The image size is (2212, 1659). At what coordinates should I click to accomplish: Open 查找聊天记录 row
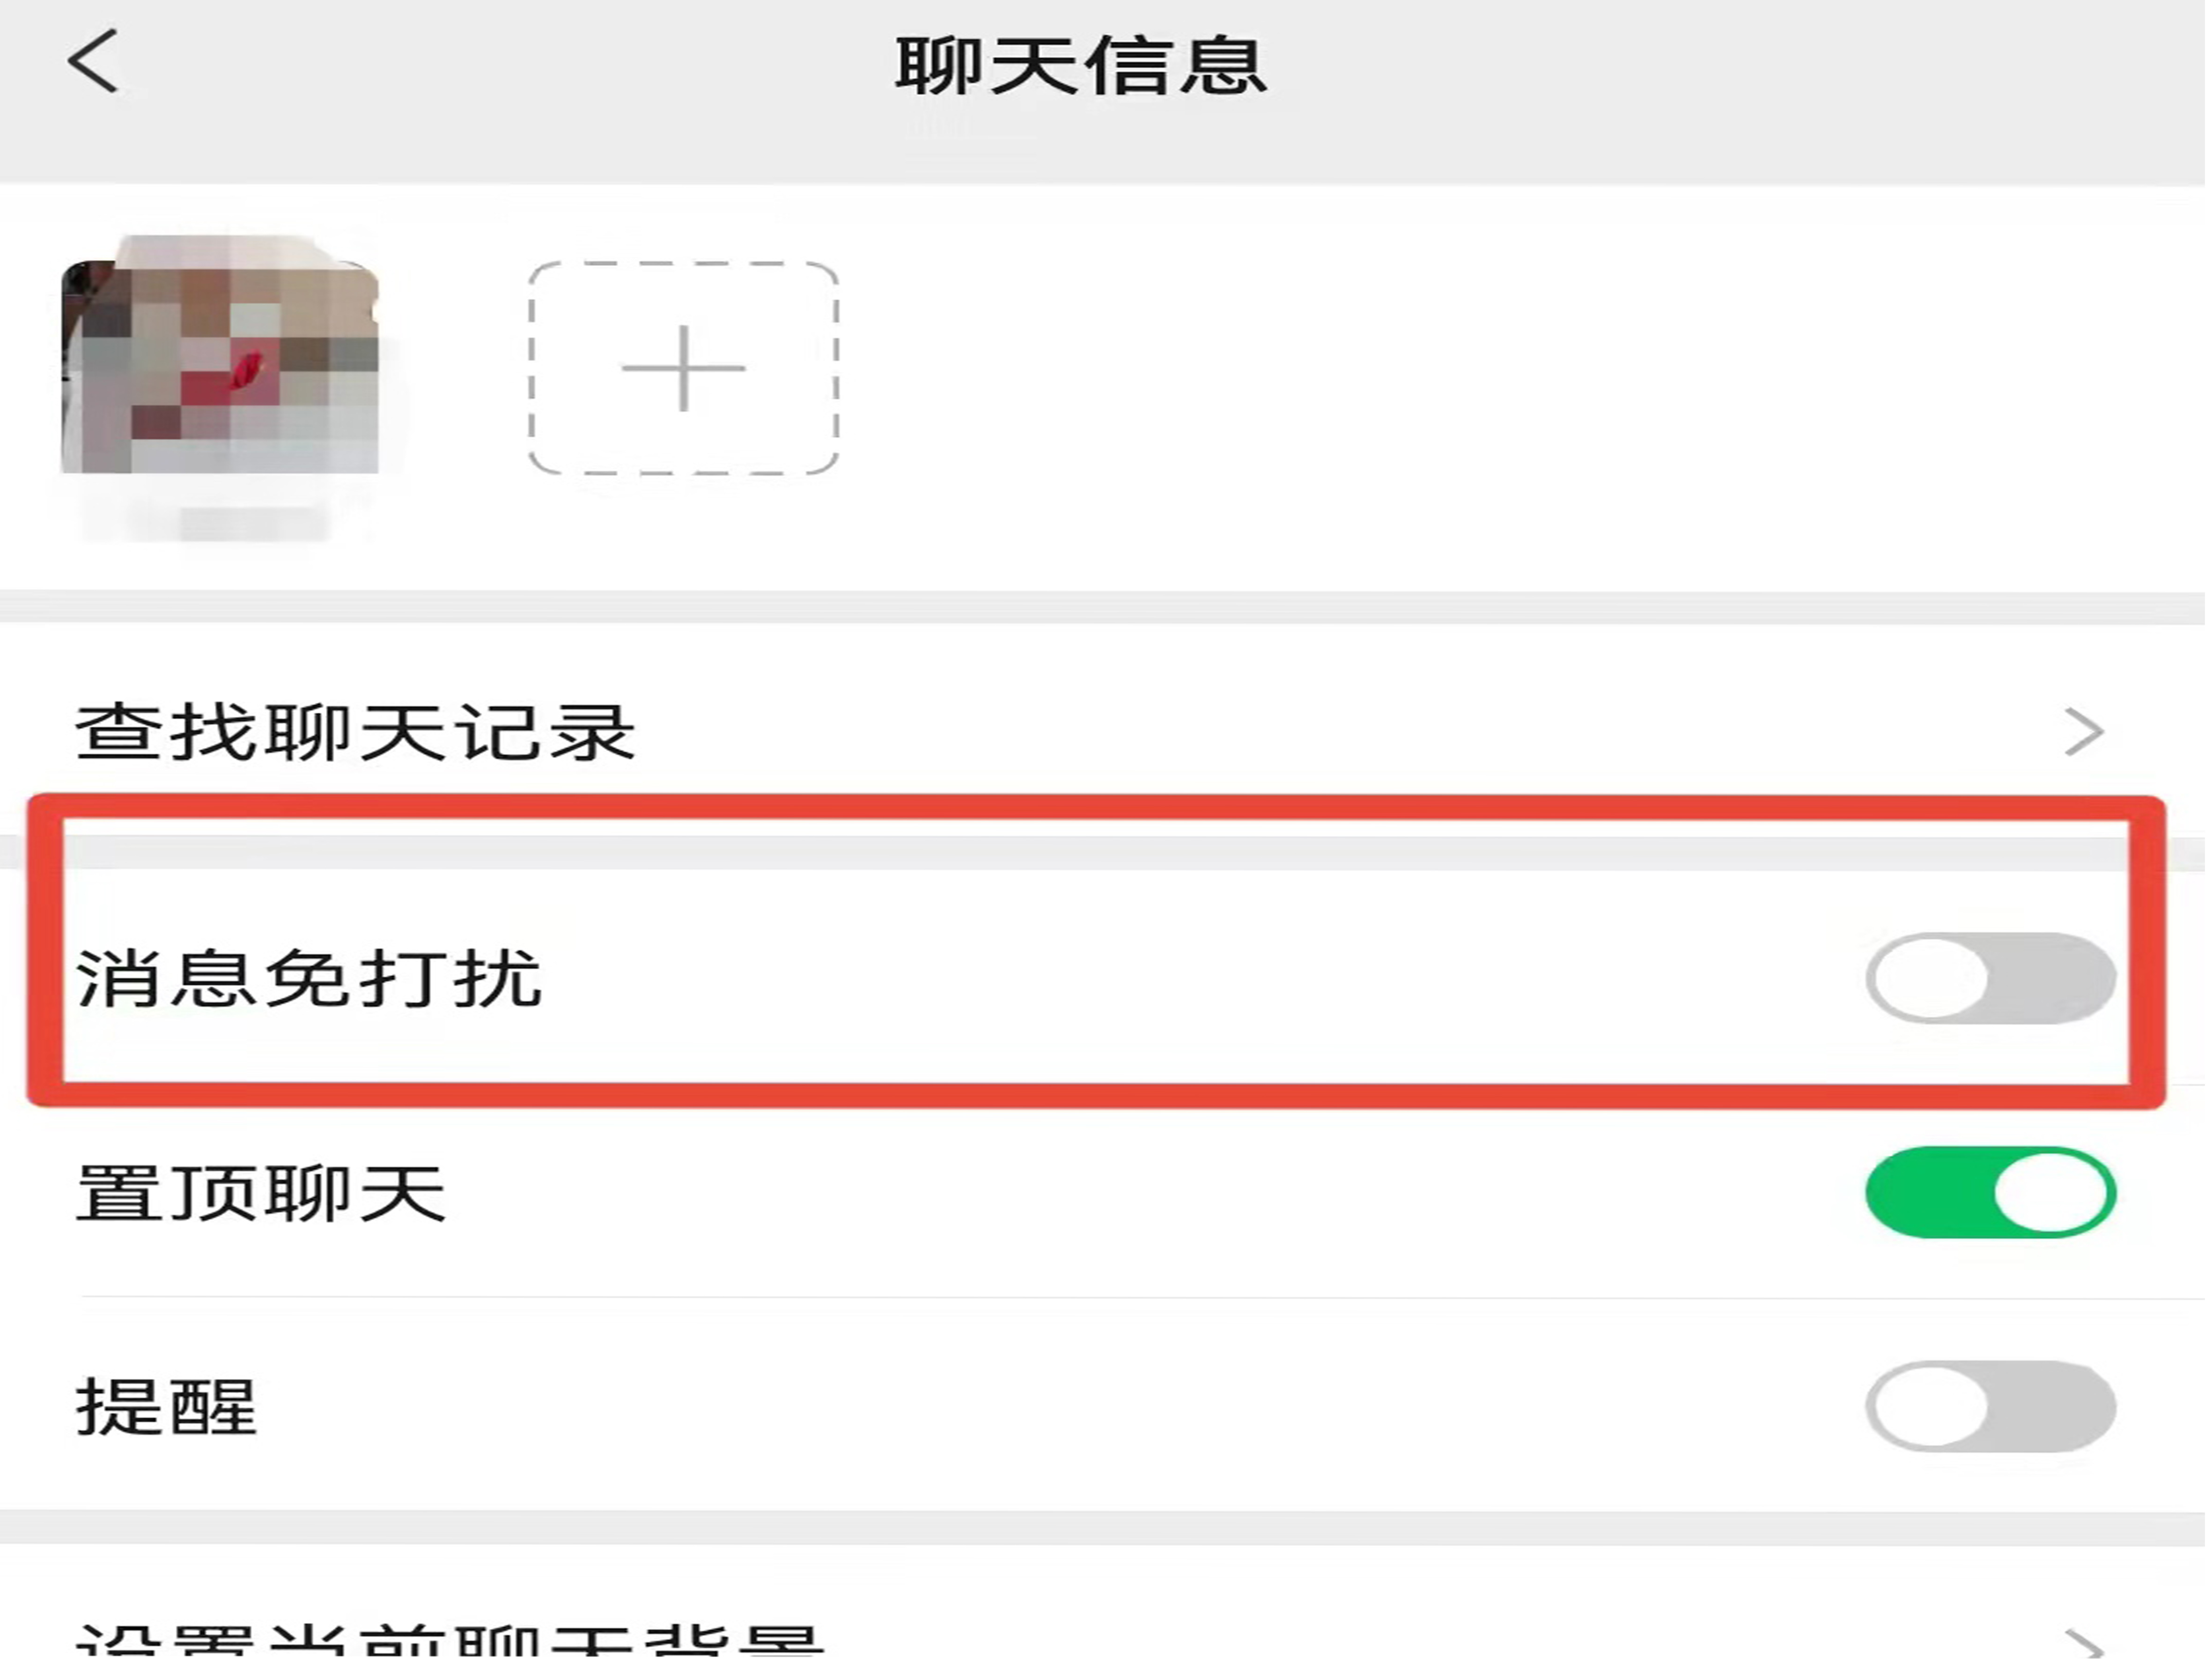coord(1104,732)
